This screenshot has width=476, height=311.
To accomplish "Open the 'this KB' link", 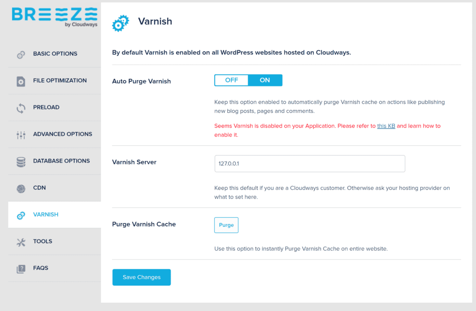I will (x=386, y=126).
